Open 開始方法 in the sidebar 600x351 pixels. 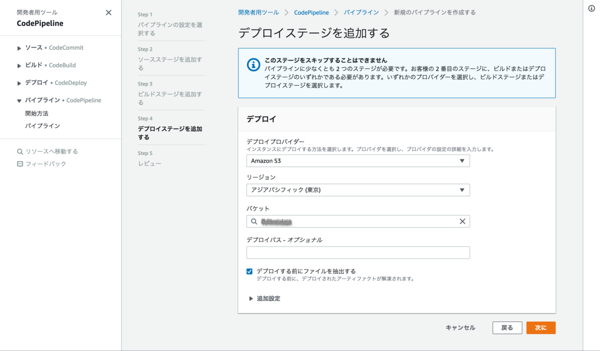point(36,113)
